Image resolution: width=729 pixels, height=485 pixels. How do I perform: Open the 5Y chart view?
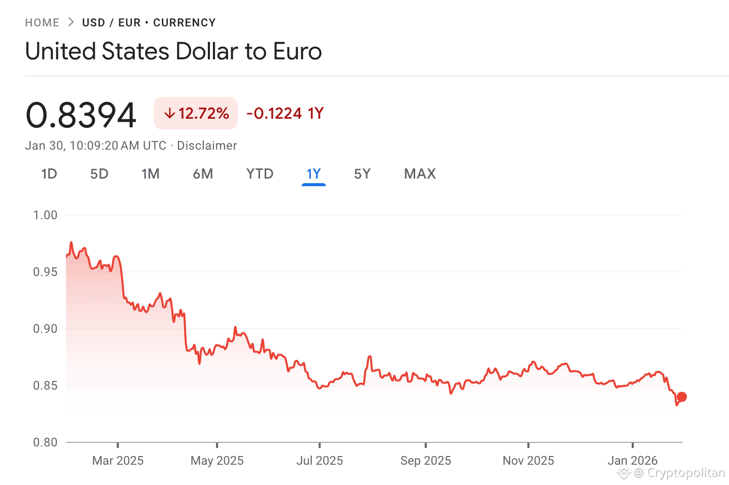(x=362, y=174)
